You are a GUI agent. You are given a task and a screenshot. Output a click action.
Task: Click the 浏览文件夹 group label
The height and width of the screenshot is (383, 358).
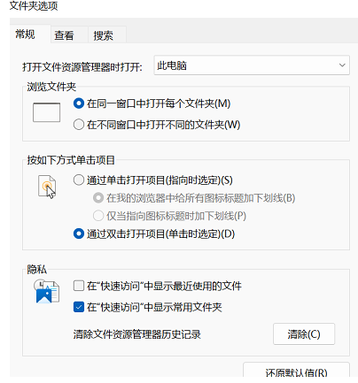pyautogui.click(x=51, y=87)
